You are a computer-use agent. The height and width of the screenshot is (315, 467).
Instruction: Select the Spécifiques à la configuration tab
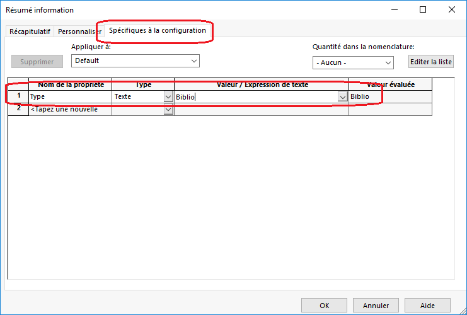coord(157,30)
